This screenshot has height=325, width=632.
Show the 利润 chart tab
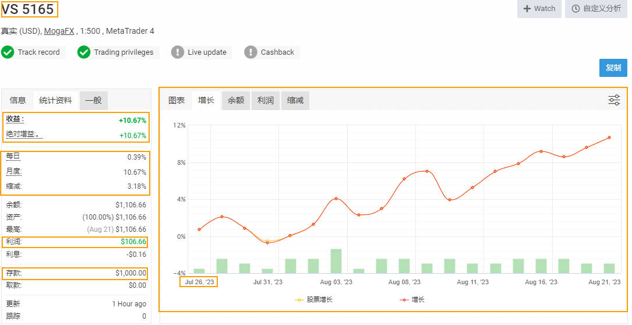tap(265, 101)
